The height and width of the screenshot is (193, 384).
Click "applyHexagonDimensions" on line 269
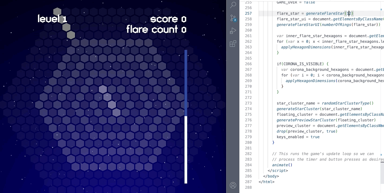pyautogui.click(x=310, y=81)
